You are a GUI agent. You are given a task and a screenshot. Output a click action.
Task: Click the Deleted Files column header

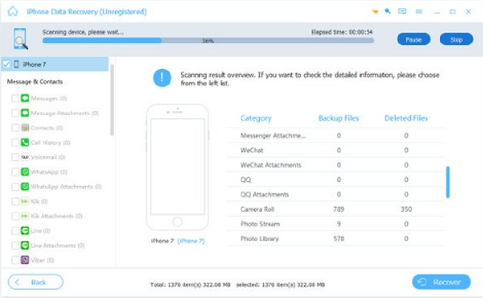tap(406, 118)
